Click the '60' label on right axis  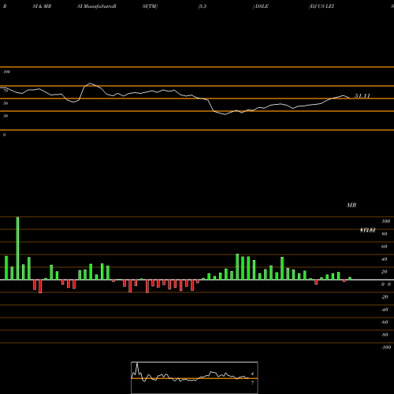coord(385,247)
